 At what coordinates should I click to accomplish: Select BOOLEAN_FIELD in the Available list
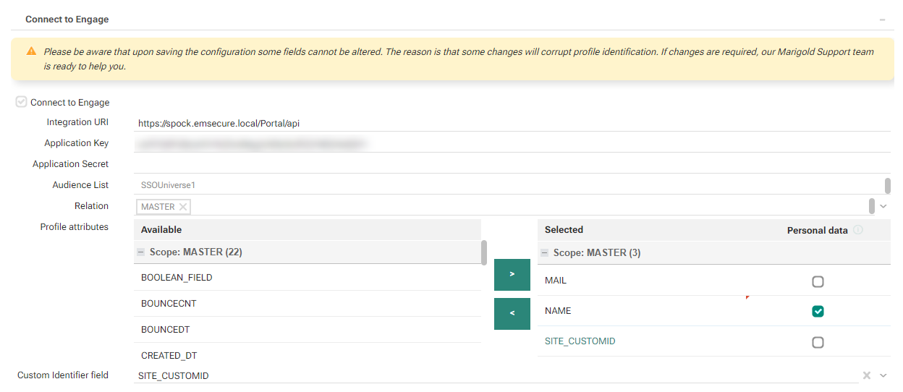click(177, 278)
